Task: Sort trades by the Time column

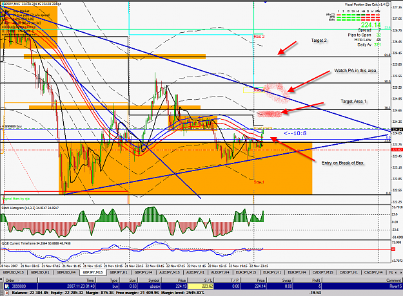Action: pos(66,281)
